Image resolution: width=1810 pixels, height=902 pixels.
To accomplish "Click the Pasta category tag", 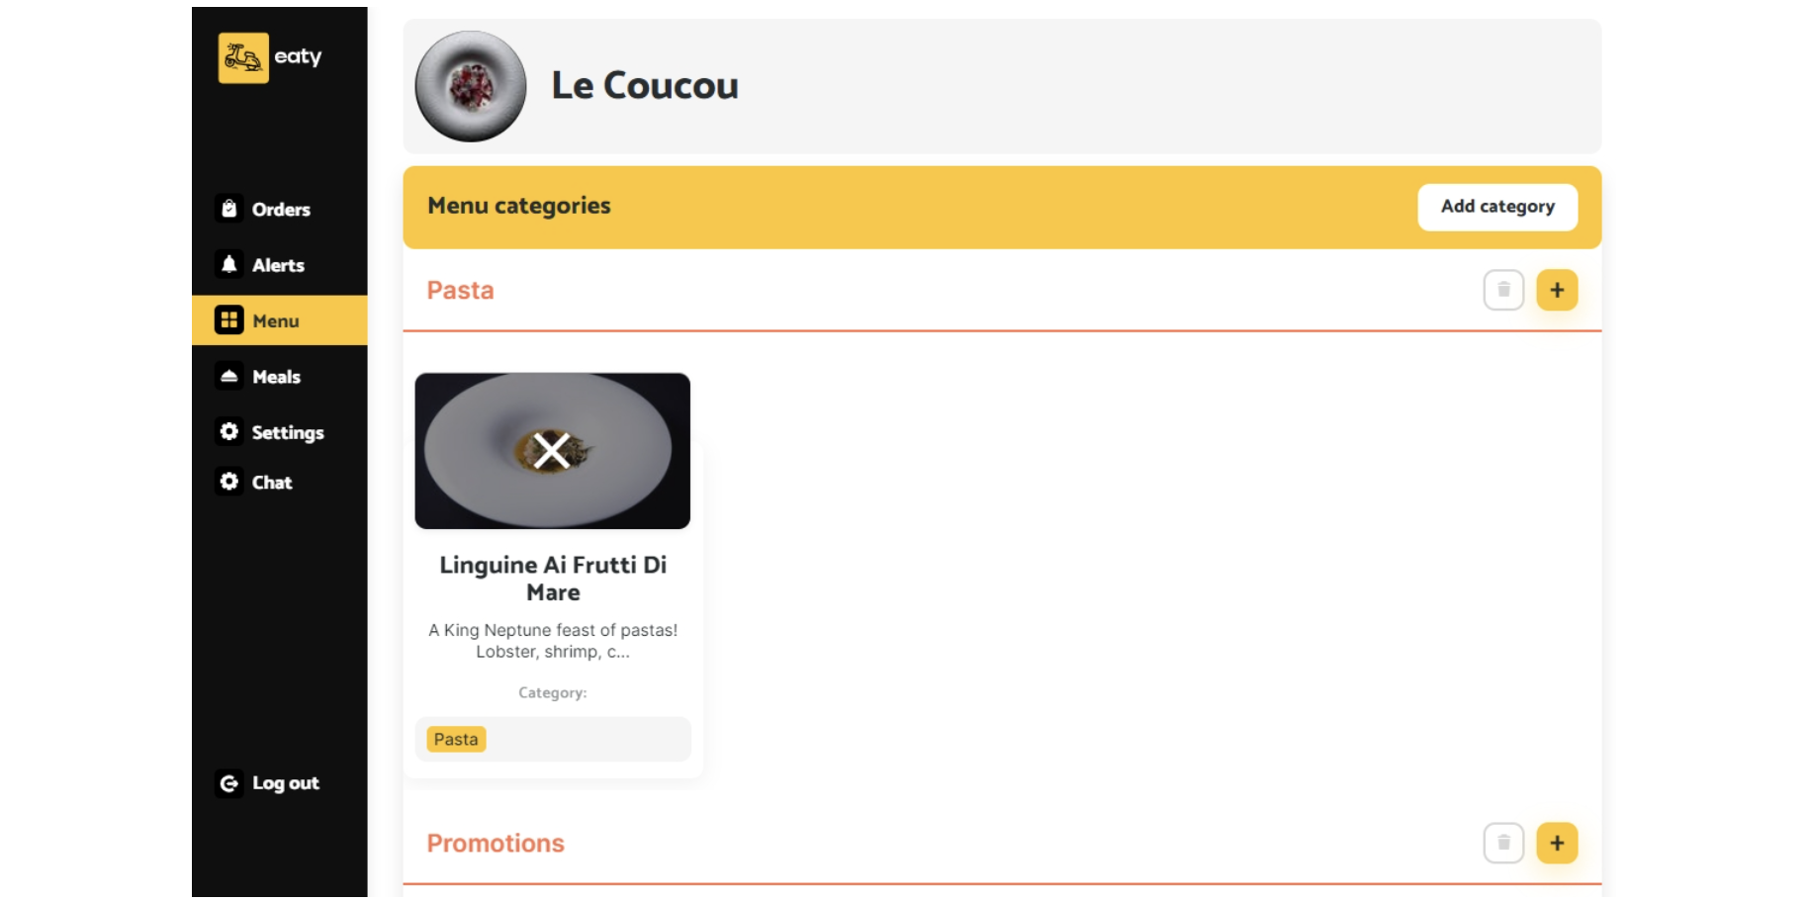I will click(456, 739).
